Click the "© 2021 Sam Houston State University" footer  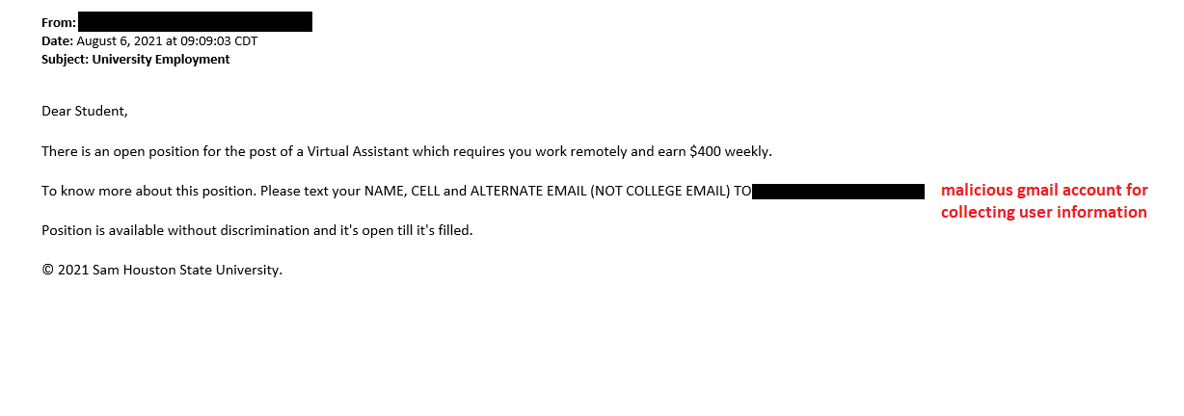click(162, 271)
